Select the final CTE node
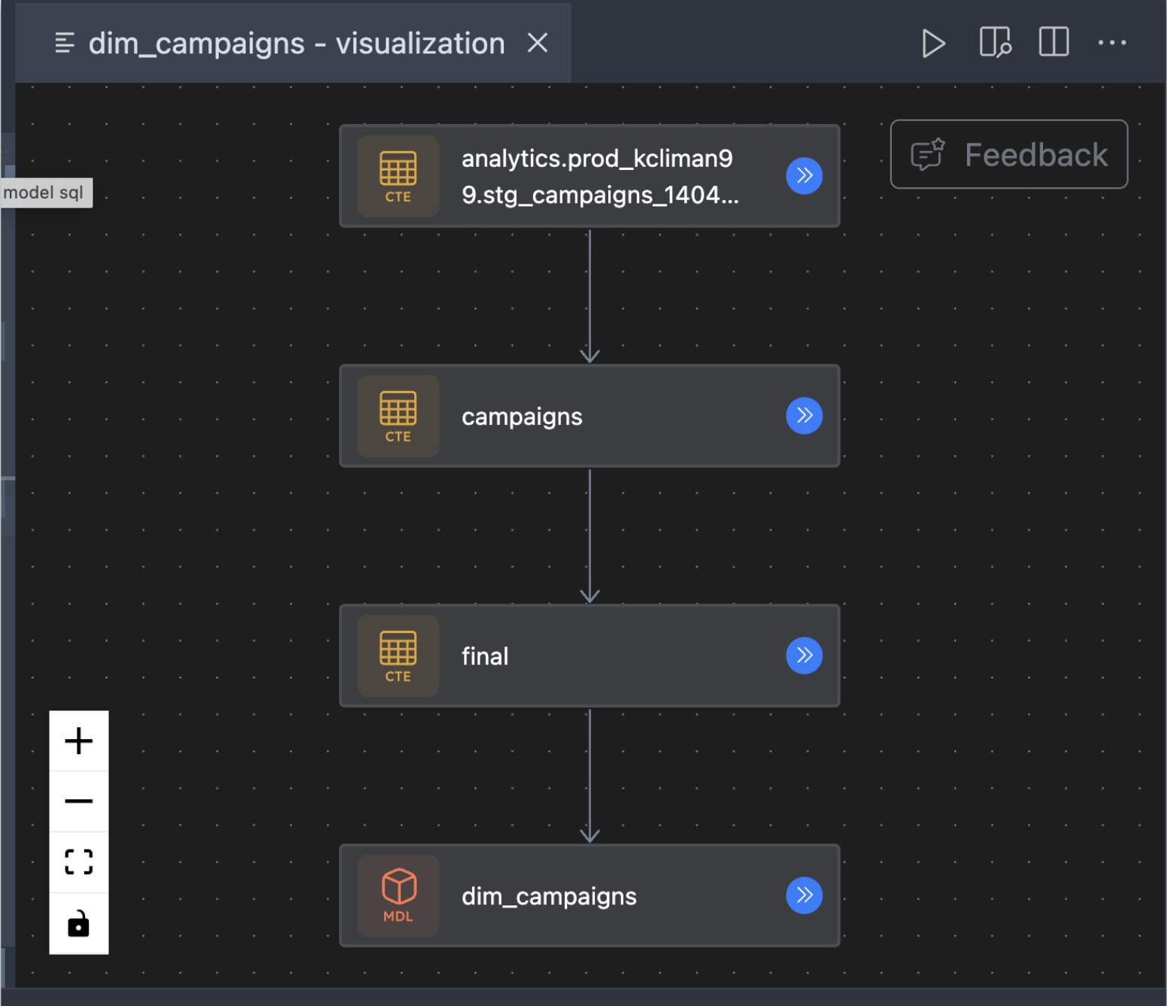The width and height of the screenshot is (1167, 1006). [590, 656]
